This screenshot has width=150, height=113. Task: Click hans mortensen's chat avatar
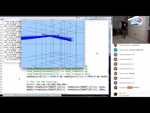115,45
